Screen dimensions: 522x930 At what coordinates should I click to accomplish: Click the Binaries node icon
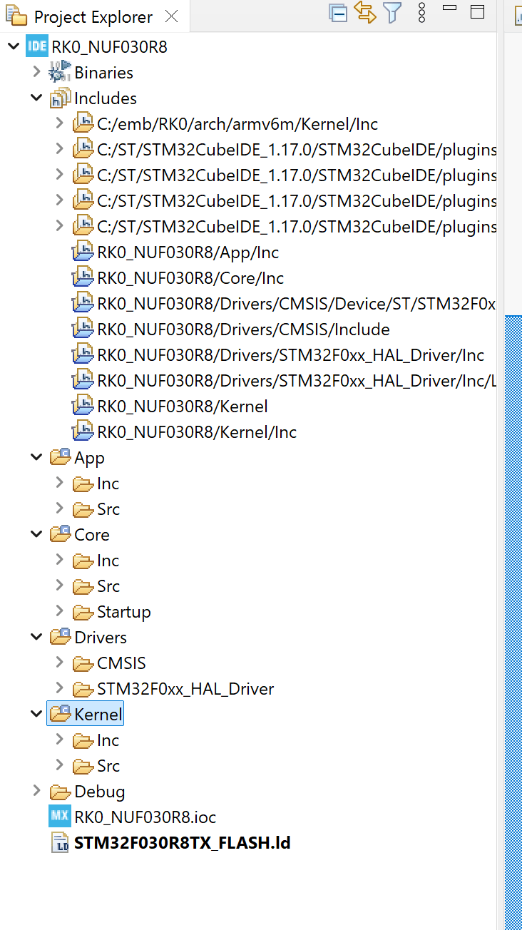pyautogui.click(x=60, y=72)
